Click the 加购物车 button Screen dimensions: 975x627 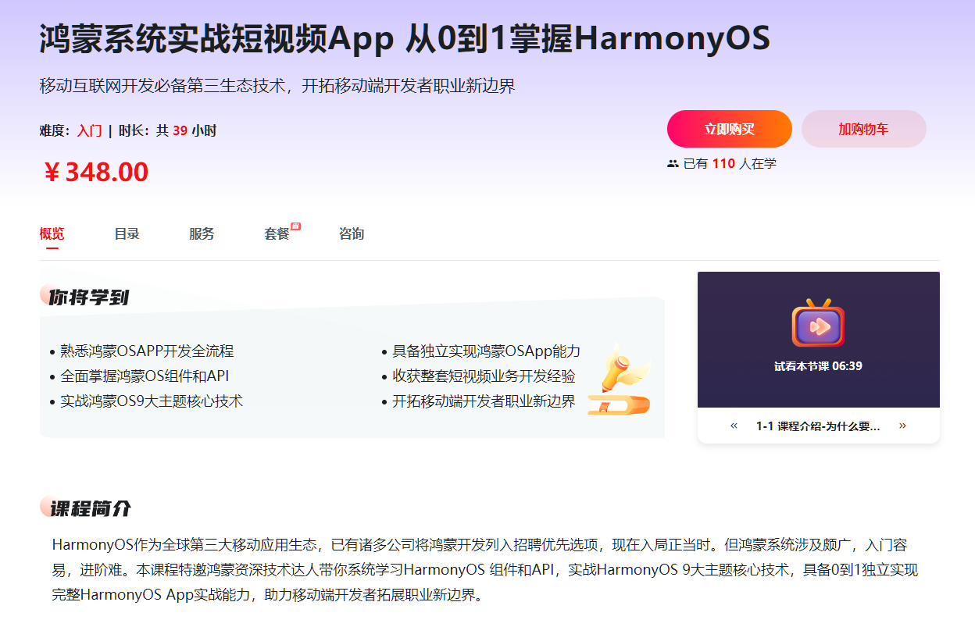(864, 129)
